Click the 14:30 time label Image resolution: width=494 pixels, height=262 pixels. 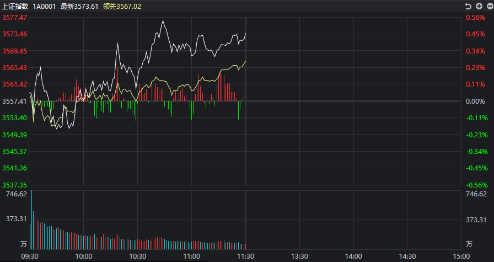[407, 256]
